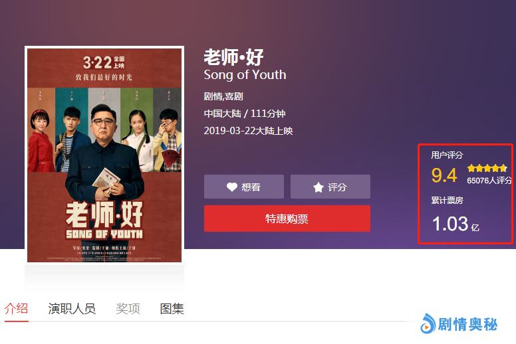Click the yellow five-star rating icons
The width and height of the screenshot is (516, 344).
point(487,168)
